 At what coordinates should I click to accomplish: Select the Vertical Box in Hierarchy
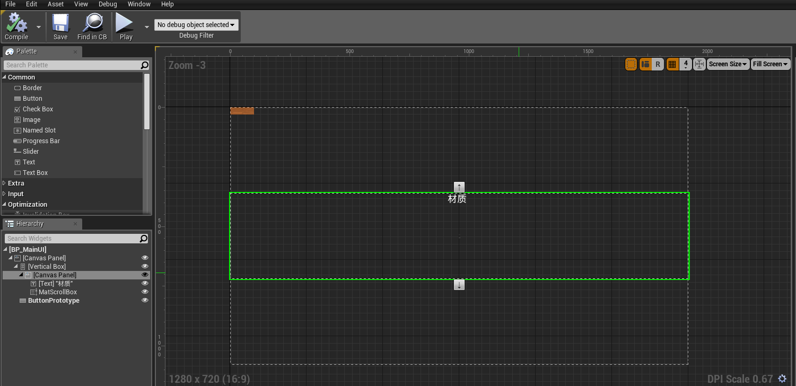(x=47, y=267)
